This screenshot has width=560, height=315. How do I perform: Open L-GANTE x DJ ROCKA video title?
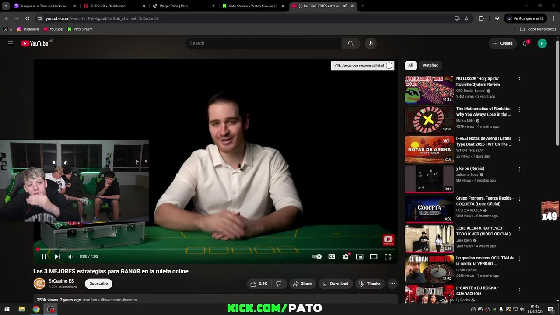click(x=477, y=291)
